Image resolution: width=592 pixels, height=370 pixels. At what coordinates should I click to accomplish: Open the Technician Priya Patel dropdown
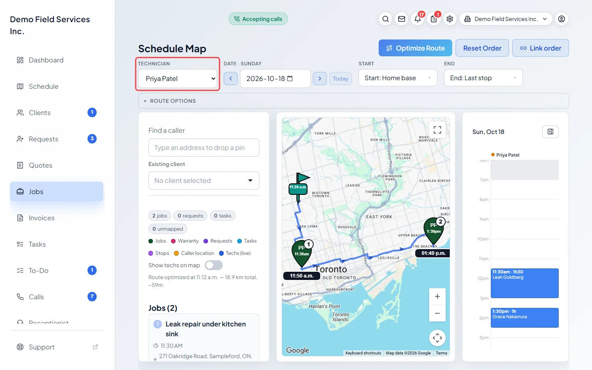click(x=178, y=79)
